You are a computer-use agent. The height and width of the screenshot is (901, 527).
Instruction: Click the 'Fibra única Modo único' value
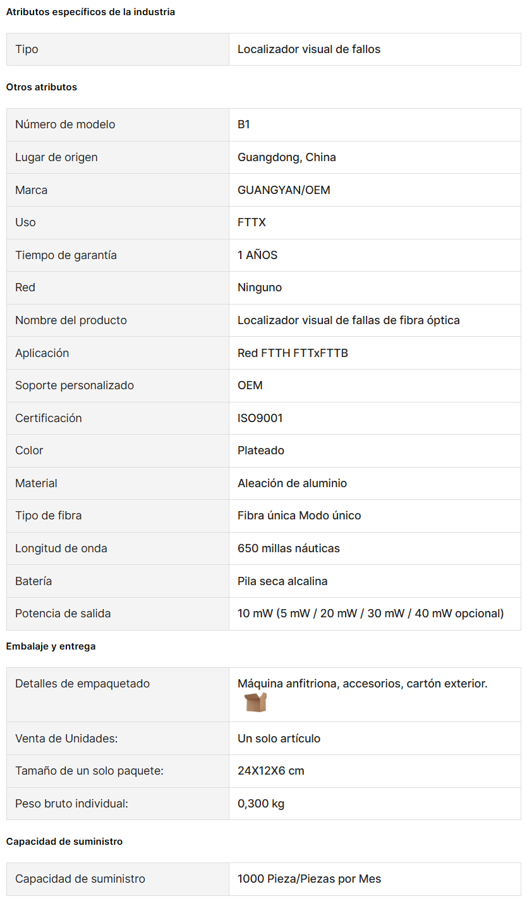point(300,516)
